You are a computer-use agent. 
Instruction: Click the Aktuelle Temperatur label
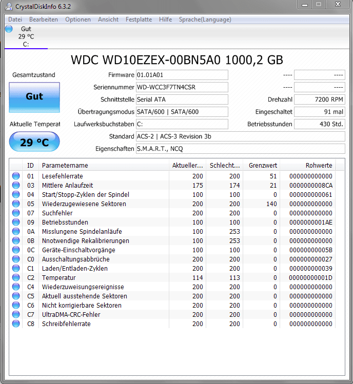35,124
